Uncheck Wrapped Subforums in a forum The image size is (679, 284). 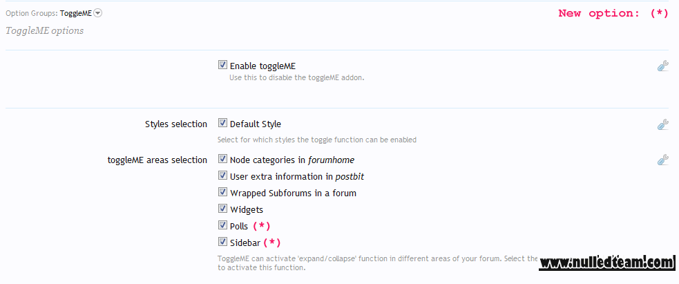pyautogui.click(x=222, y=192)
